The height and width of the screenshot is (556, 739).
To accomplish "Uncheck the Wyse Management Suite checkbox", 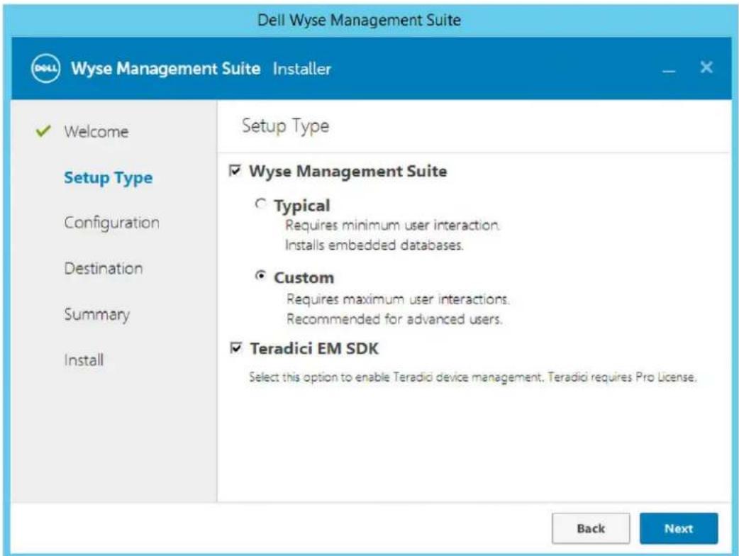I will pos(235,170).
